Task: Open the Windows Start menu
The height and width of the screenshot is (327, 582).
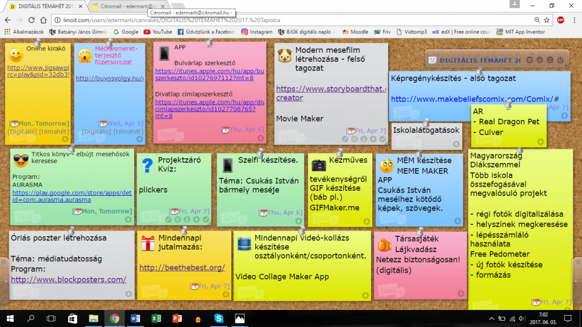Action: click(x=10, y=318)
